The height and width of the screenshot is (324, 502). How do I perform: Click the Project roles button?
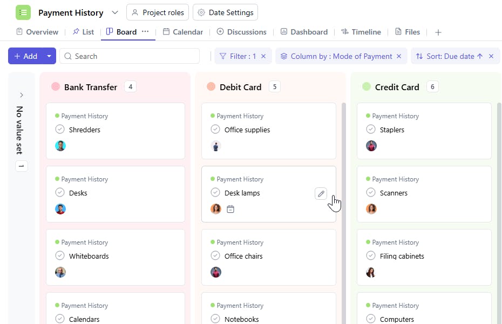(x=157, y=12)
